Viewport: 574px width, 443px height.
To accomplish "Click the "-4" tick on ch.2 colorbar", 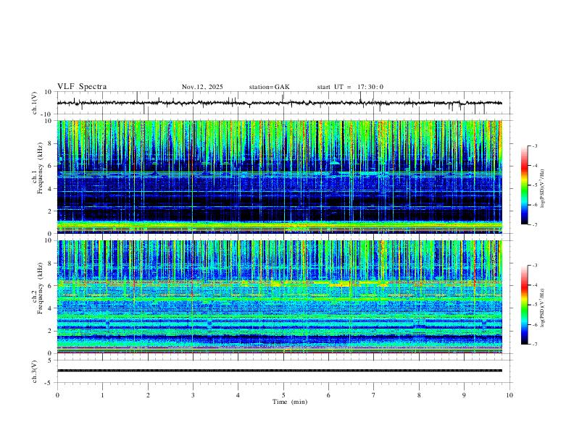I will pyautogui.click(x=534, y=285).
